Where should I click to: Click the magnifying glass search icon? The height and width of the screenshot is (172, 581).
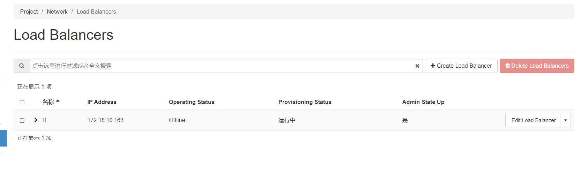click(22, 66)
